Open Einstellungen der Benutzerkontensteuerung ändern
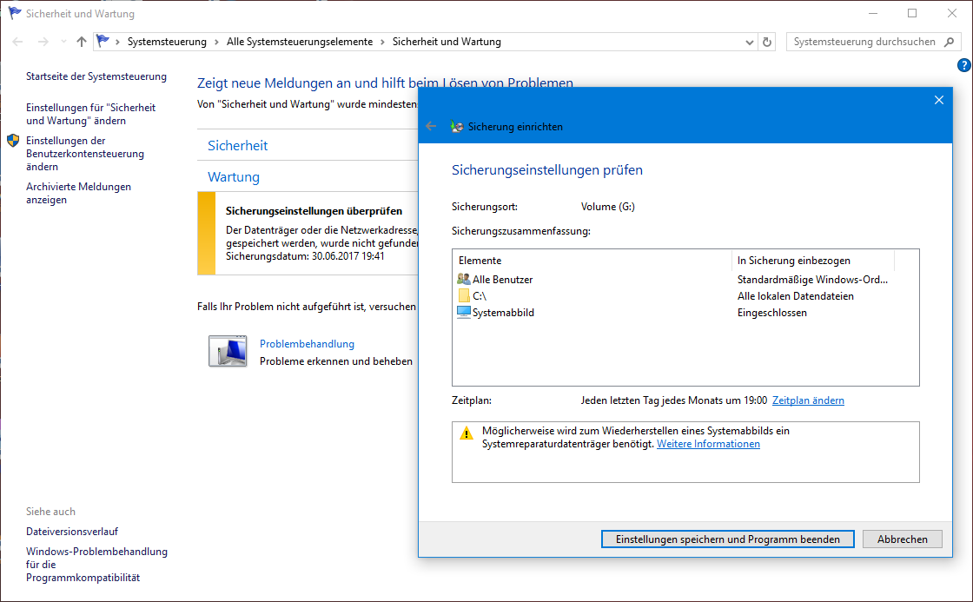Screen dimensions: 973x602 tap(85, 153)
